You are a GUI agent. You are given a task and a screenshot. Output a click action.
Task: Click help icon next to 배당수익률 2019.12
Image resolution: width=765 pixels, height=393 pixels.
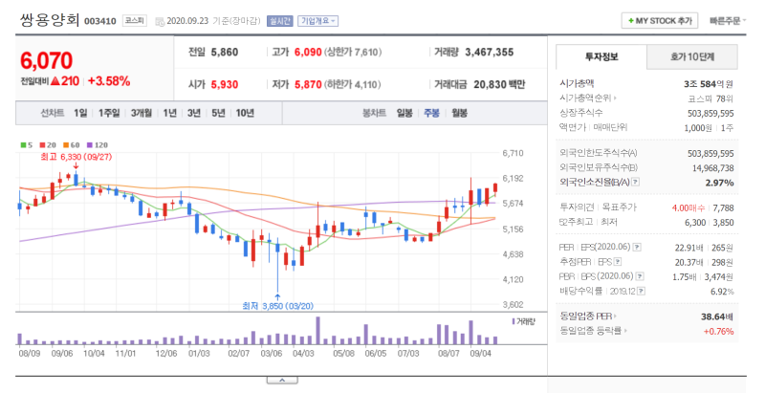pos(641,291)
